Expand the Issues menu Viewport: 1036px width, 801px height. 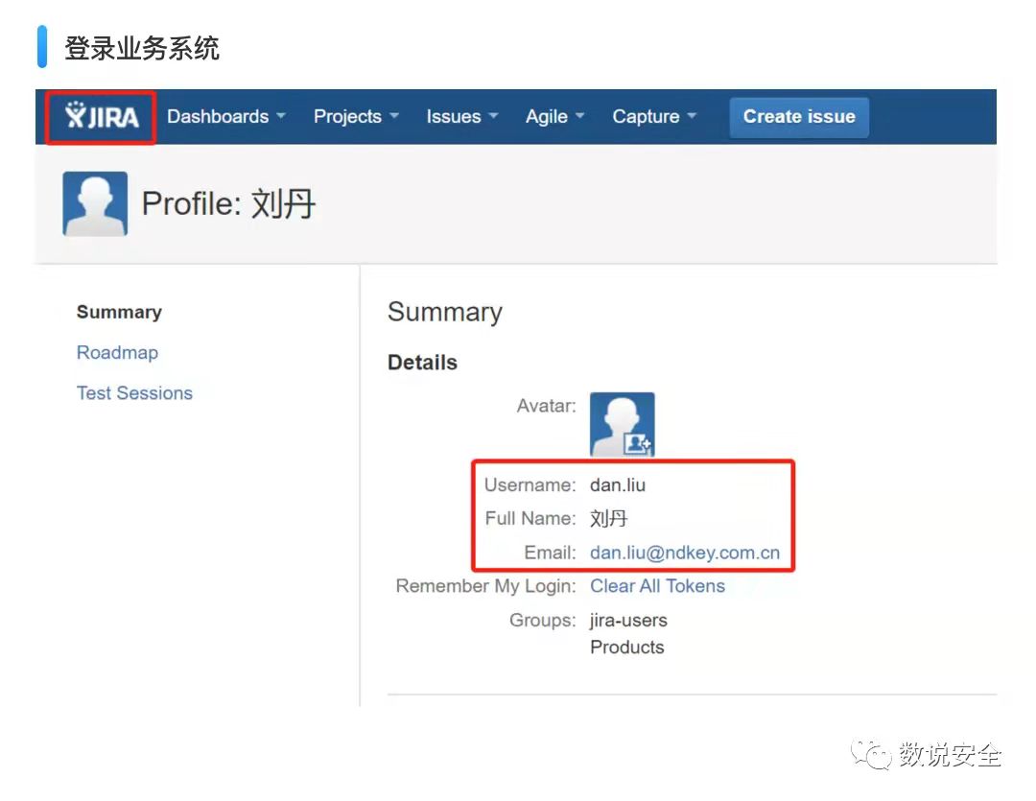tap(461, 116)
